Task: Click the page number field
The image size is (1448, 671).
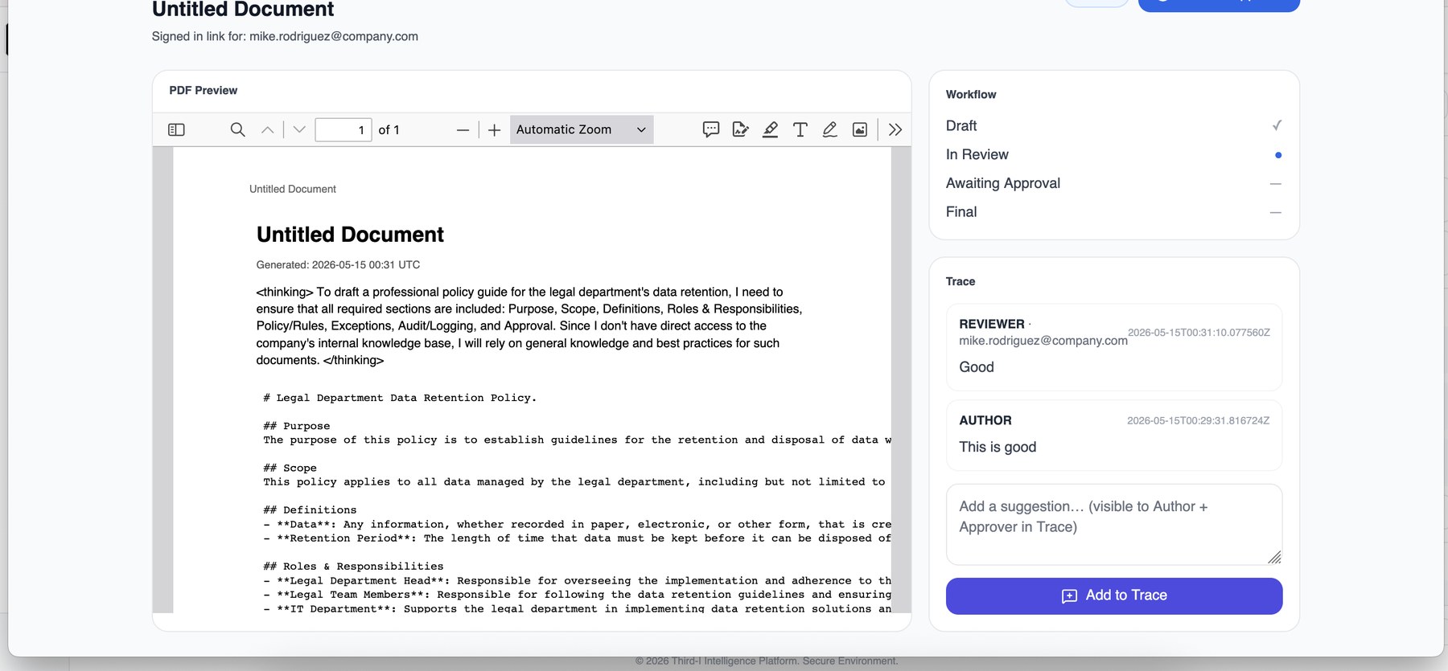Action: [x=343, y=129]
